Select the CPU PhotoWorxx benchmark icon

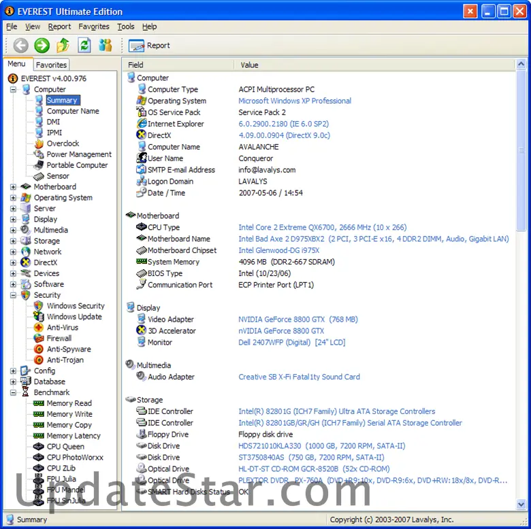[x=39, y=458]
